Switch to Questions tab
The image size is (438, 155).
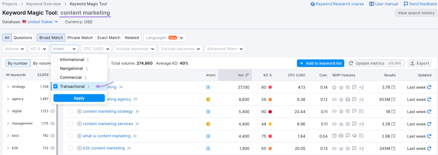(23, 38)
